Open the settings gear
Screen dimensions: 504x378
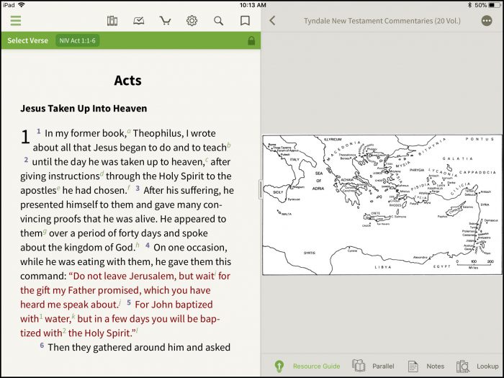tap(192, 21)
